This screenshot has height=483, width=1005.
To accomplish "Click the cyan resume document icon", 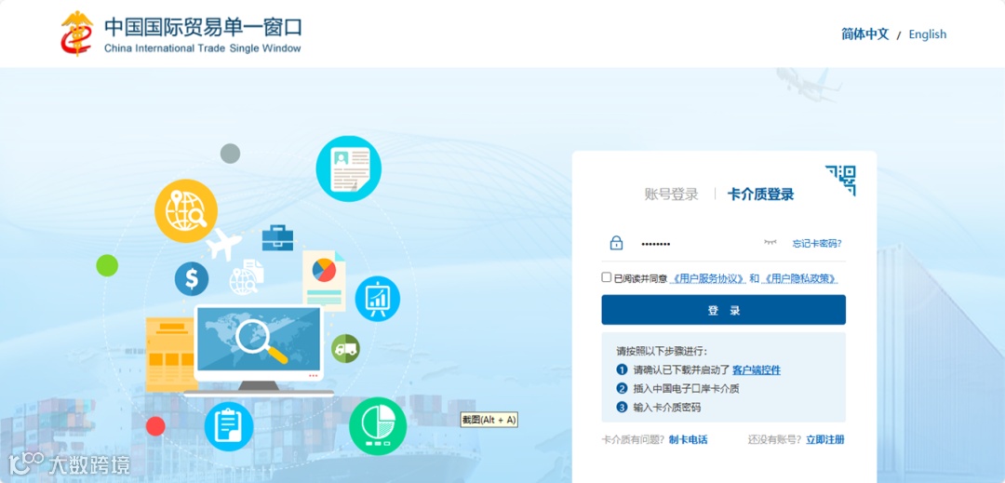I will pos(349,168).
